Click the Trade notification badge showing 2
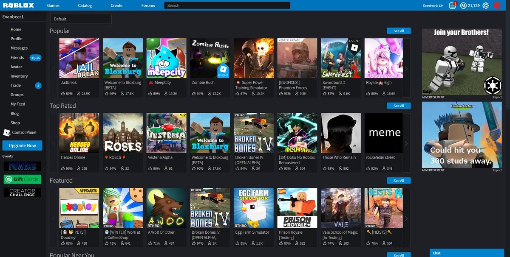Screen dimensions: 510x257 (38, 86)
